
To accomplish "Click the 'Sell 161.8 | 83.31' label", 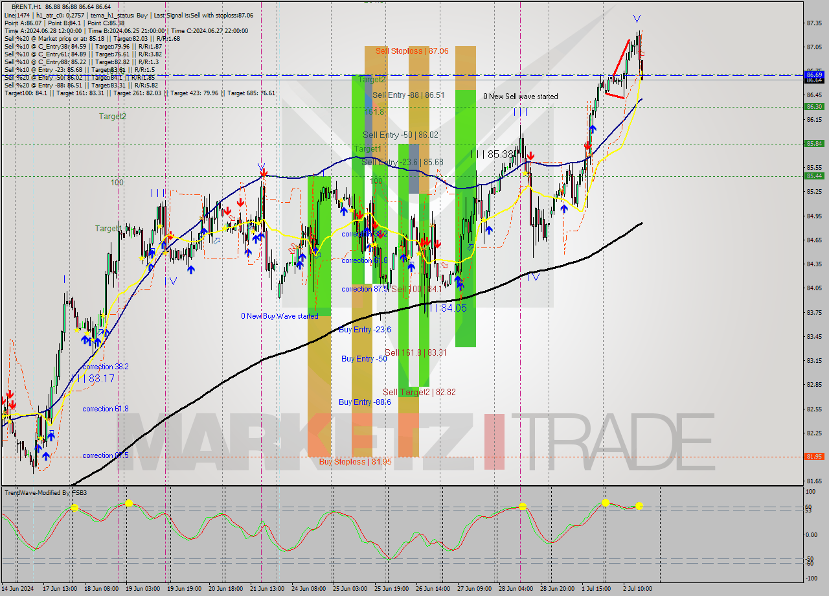I will (416, 352).
